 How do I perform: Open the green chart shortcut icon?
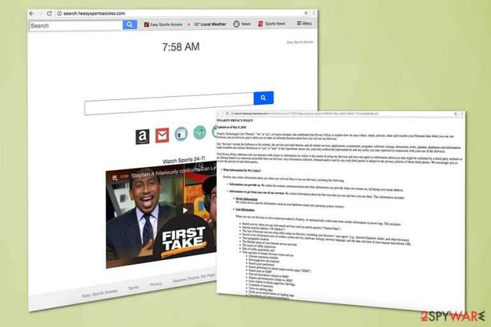click(199, 132)
